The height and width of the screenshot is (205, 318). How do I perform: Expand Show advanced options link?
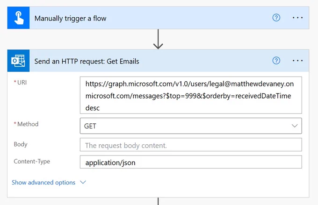point(43,182)
